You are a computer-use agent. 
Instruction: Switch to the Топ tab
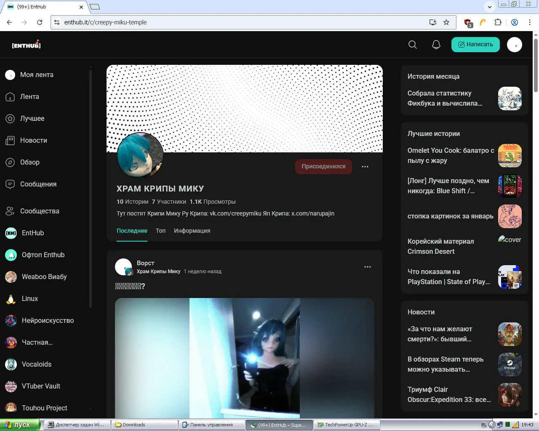click(160, 231)
